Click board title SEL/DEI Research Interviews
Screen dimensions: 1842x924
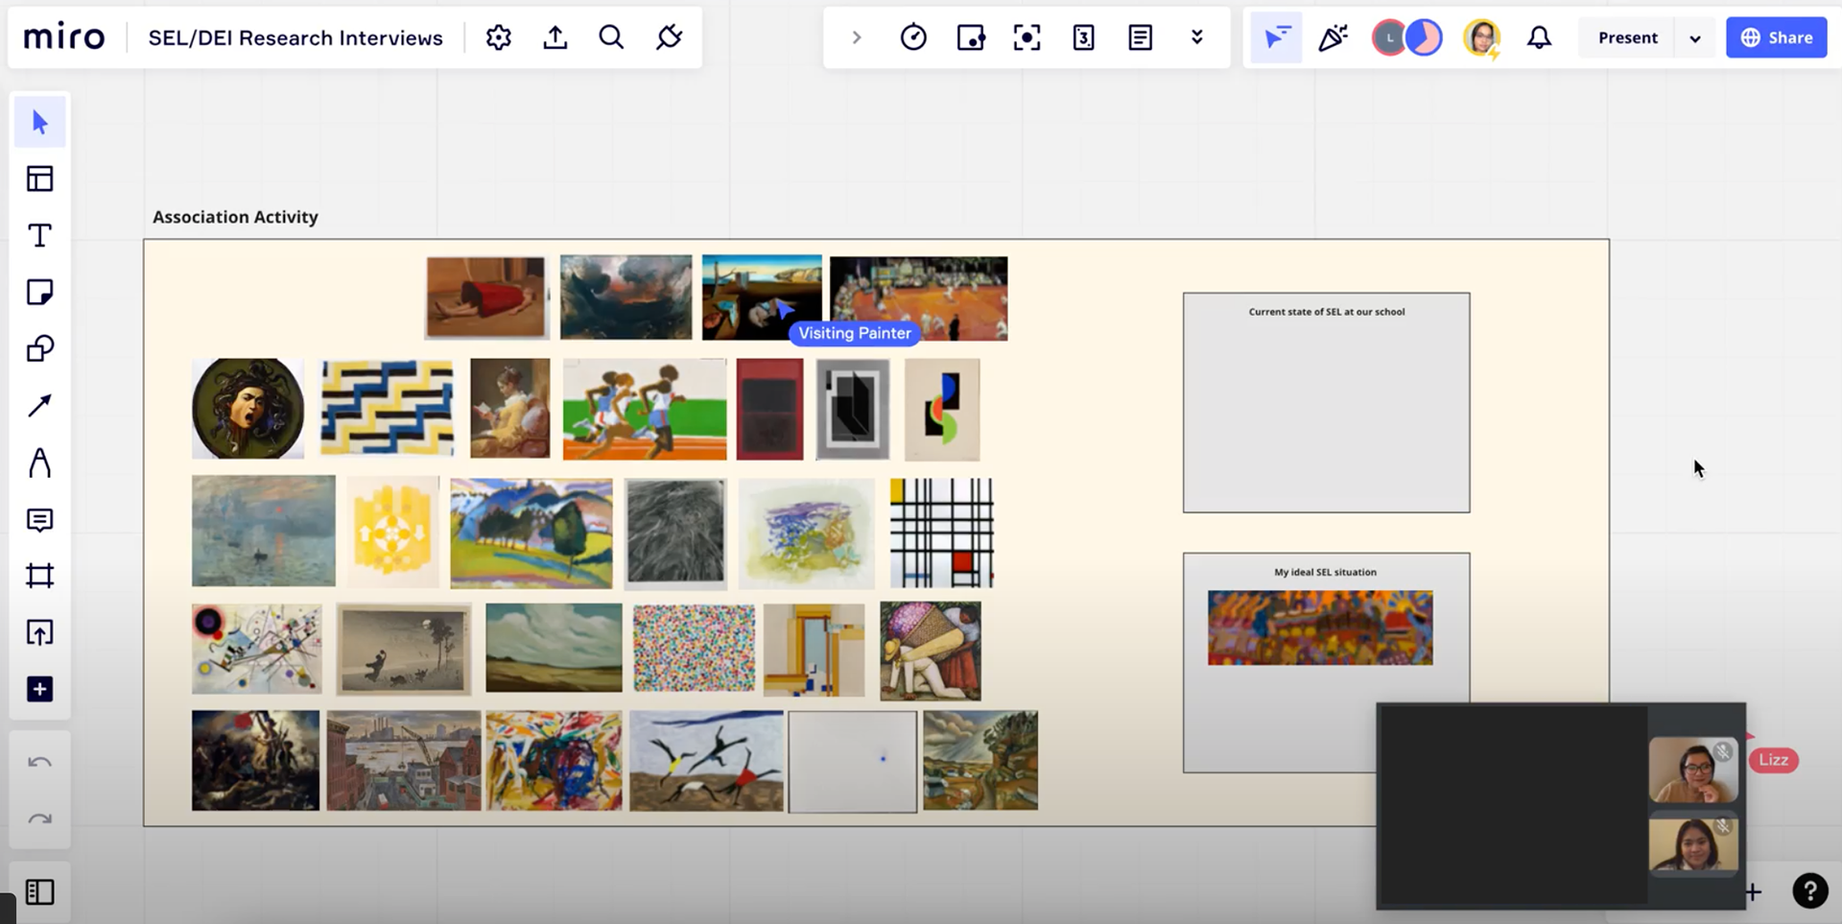pos(295,37)
